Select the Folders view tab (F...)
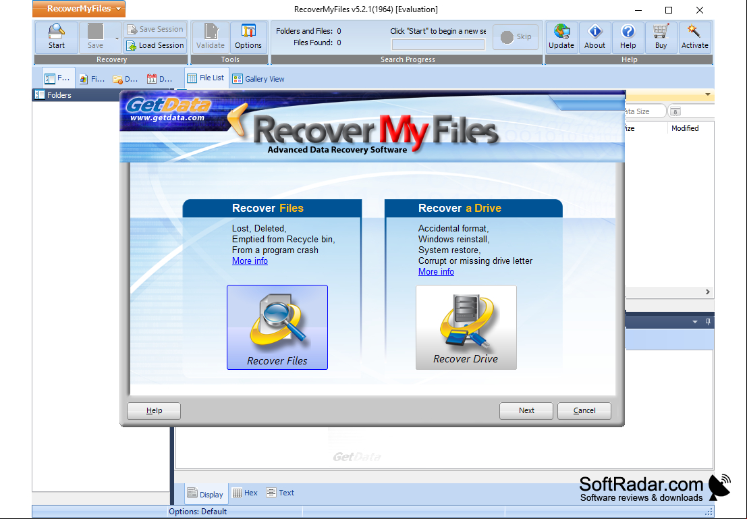747x519 pixels. (x=58, y=78)
